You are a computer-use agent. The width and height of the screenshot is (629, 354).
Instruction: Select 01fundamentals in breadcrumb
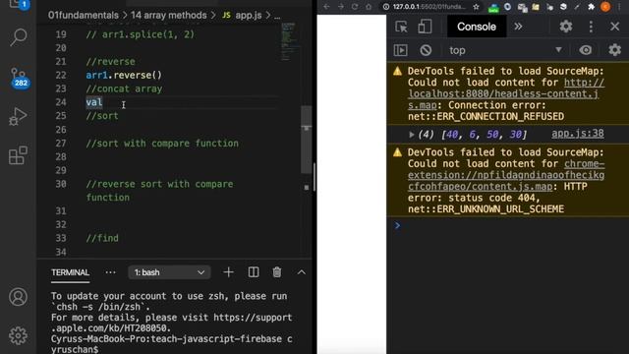click(84, 16)
